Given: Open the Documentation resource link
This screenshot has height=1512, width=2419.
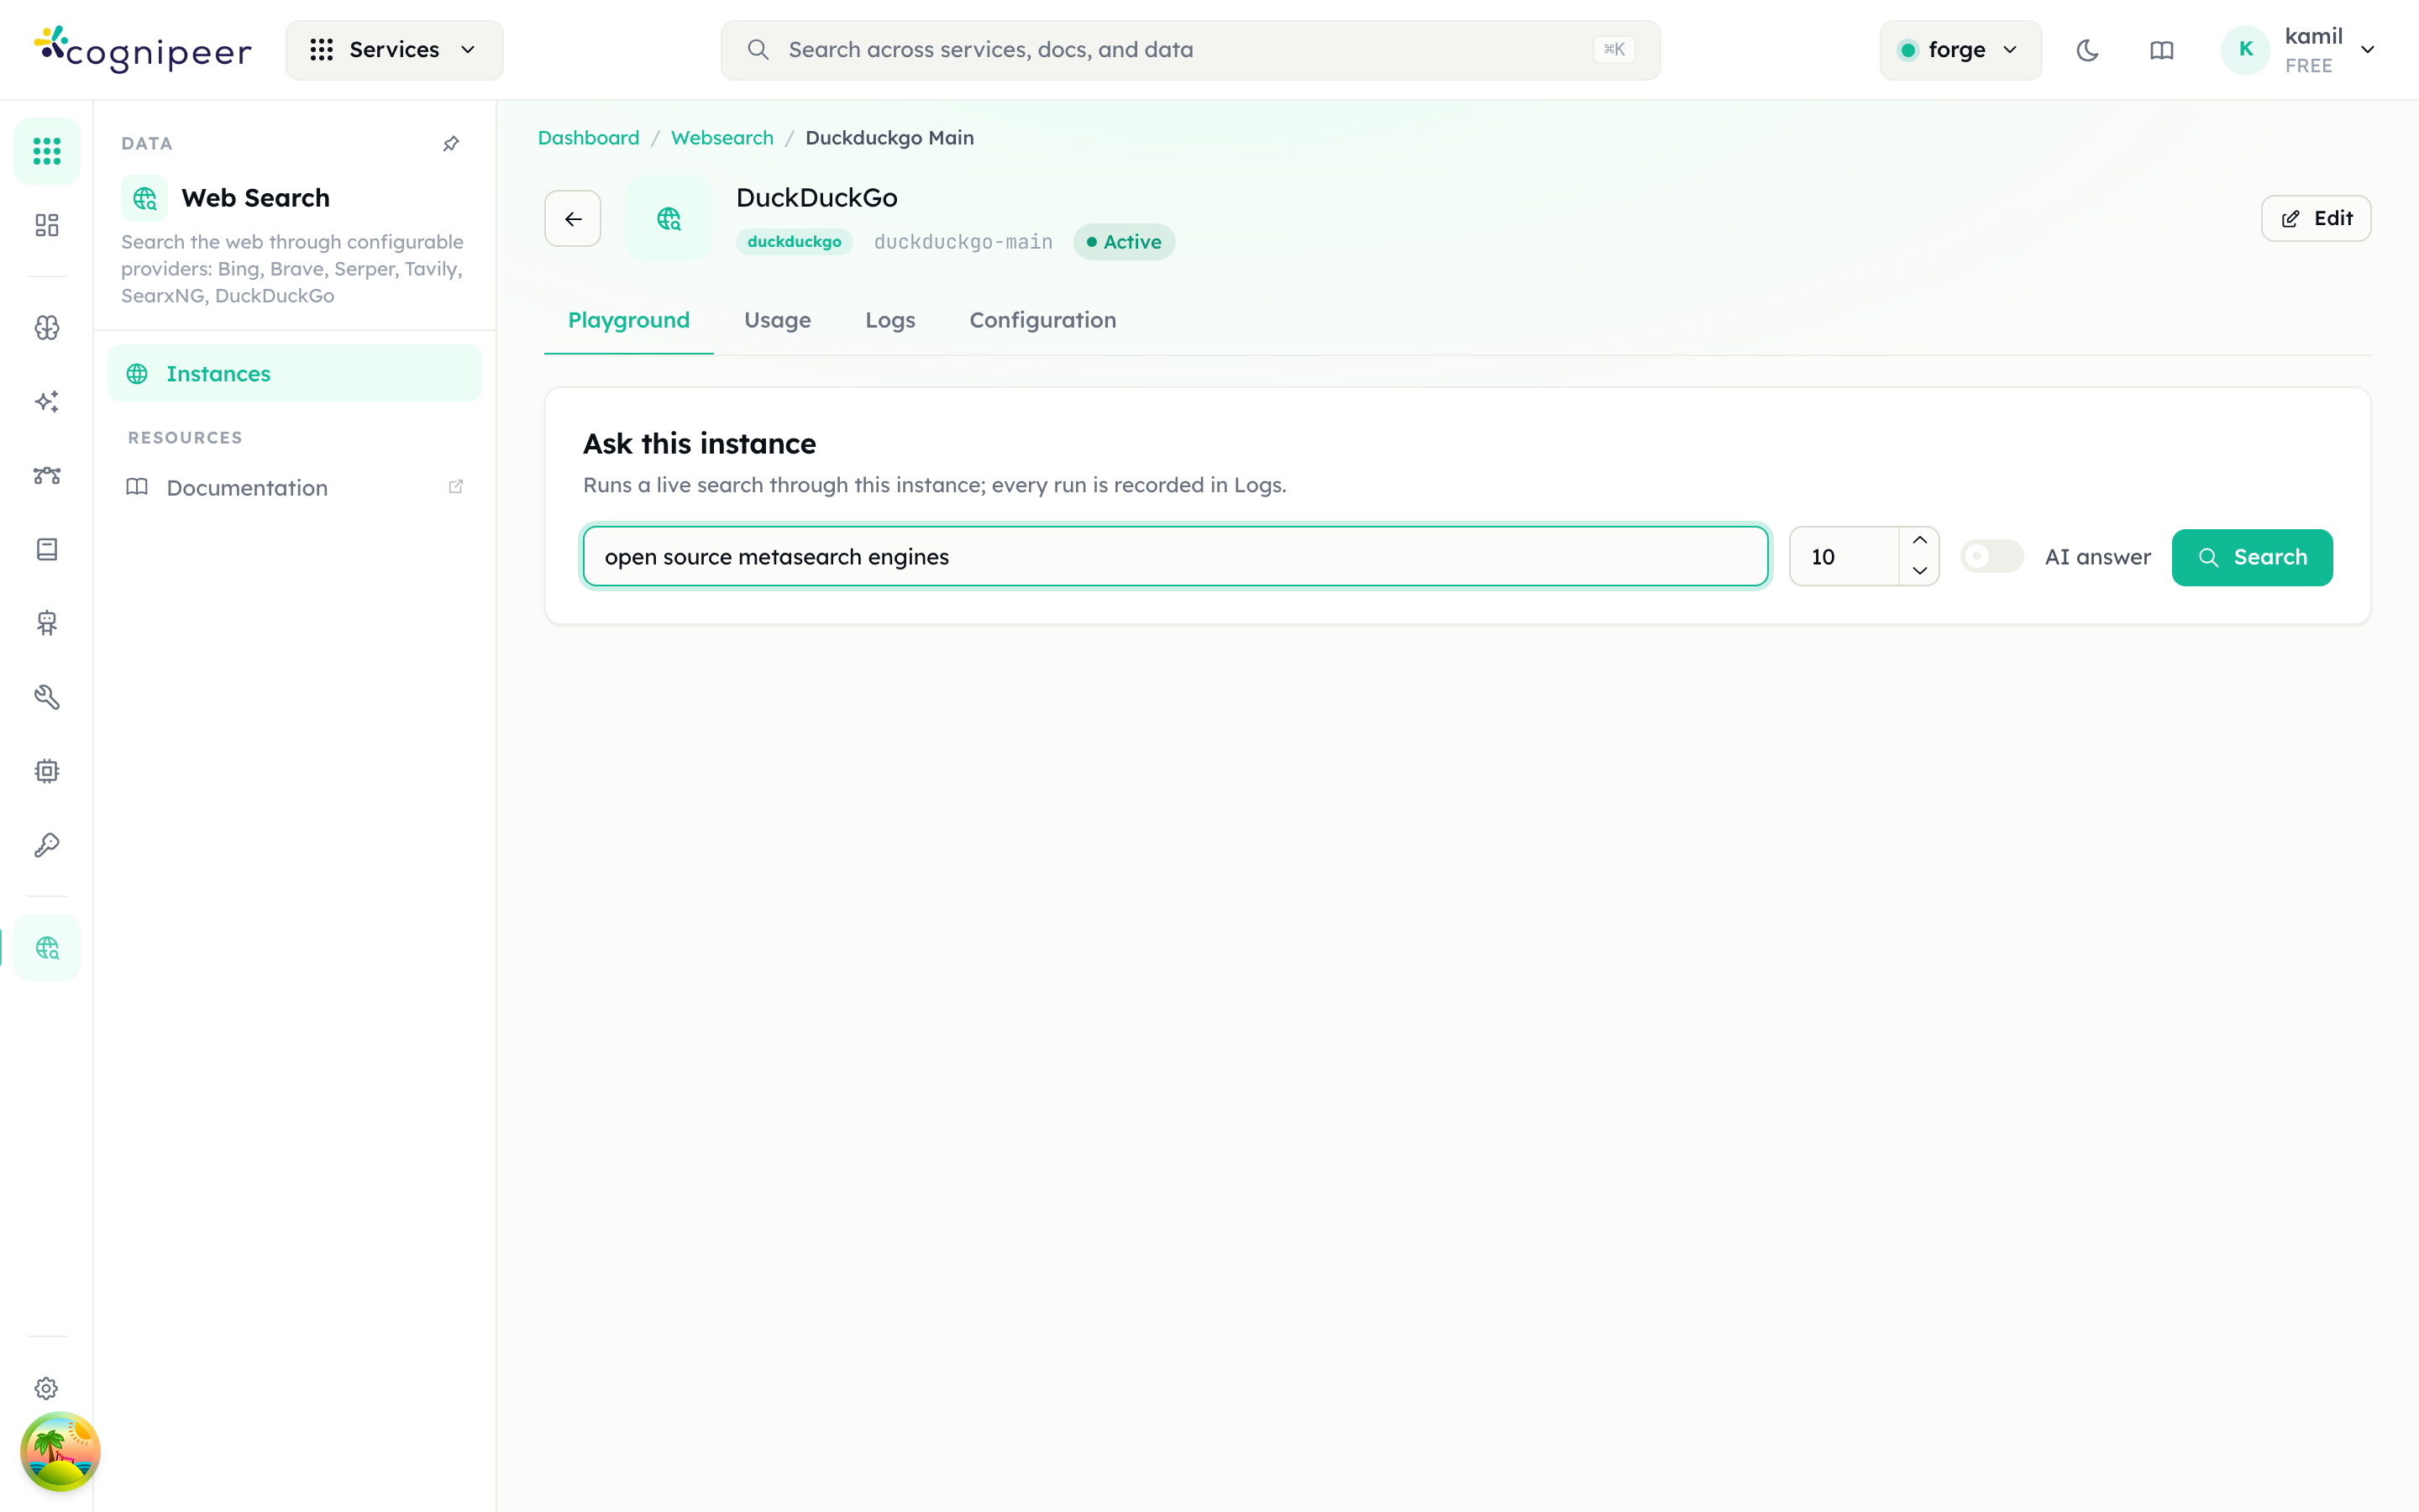Looking at the screenshot, I should point(294,487).
